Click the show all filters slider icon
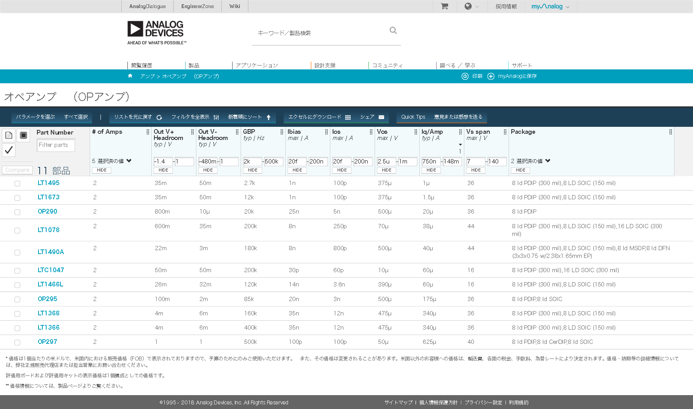 (216, 117)
